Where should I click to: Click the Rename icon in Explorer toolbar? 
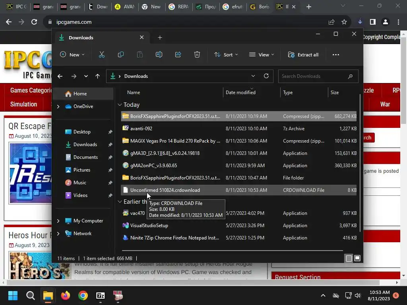pos(159,54)
